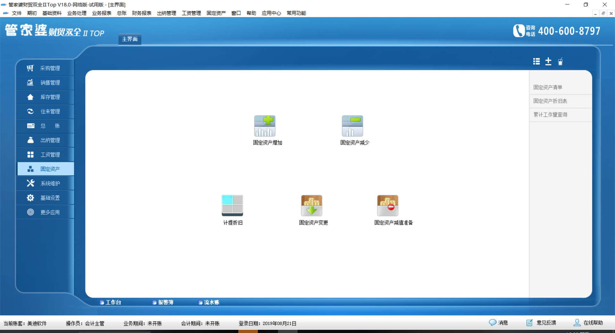Viewport: 615px width, 333px height.
Task: Click the plus-minus icon in the panel header
Action: coord(548,61)
